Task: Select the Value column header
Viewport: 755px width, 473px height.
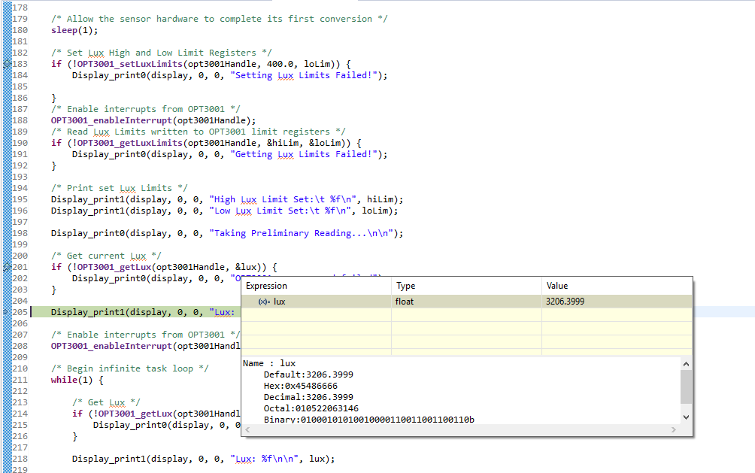Action: click(557, 286)
